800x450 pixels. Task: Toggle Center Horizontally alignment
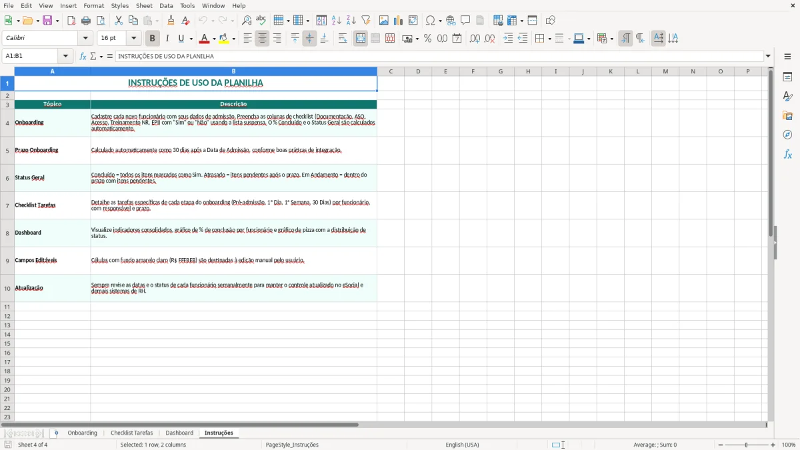[262, 39]
